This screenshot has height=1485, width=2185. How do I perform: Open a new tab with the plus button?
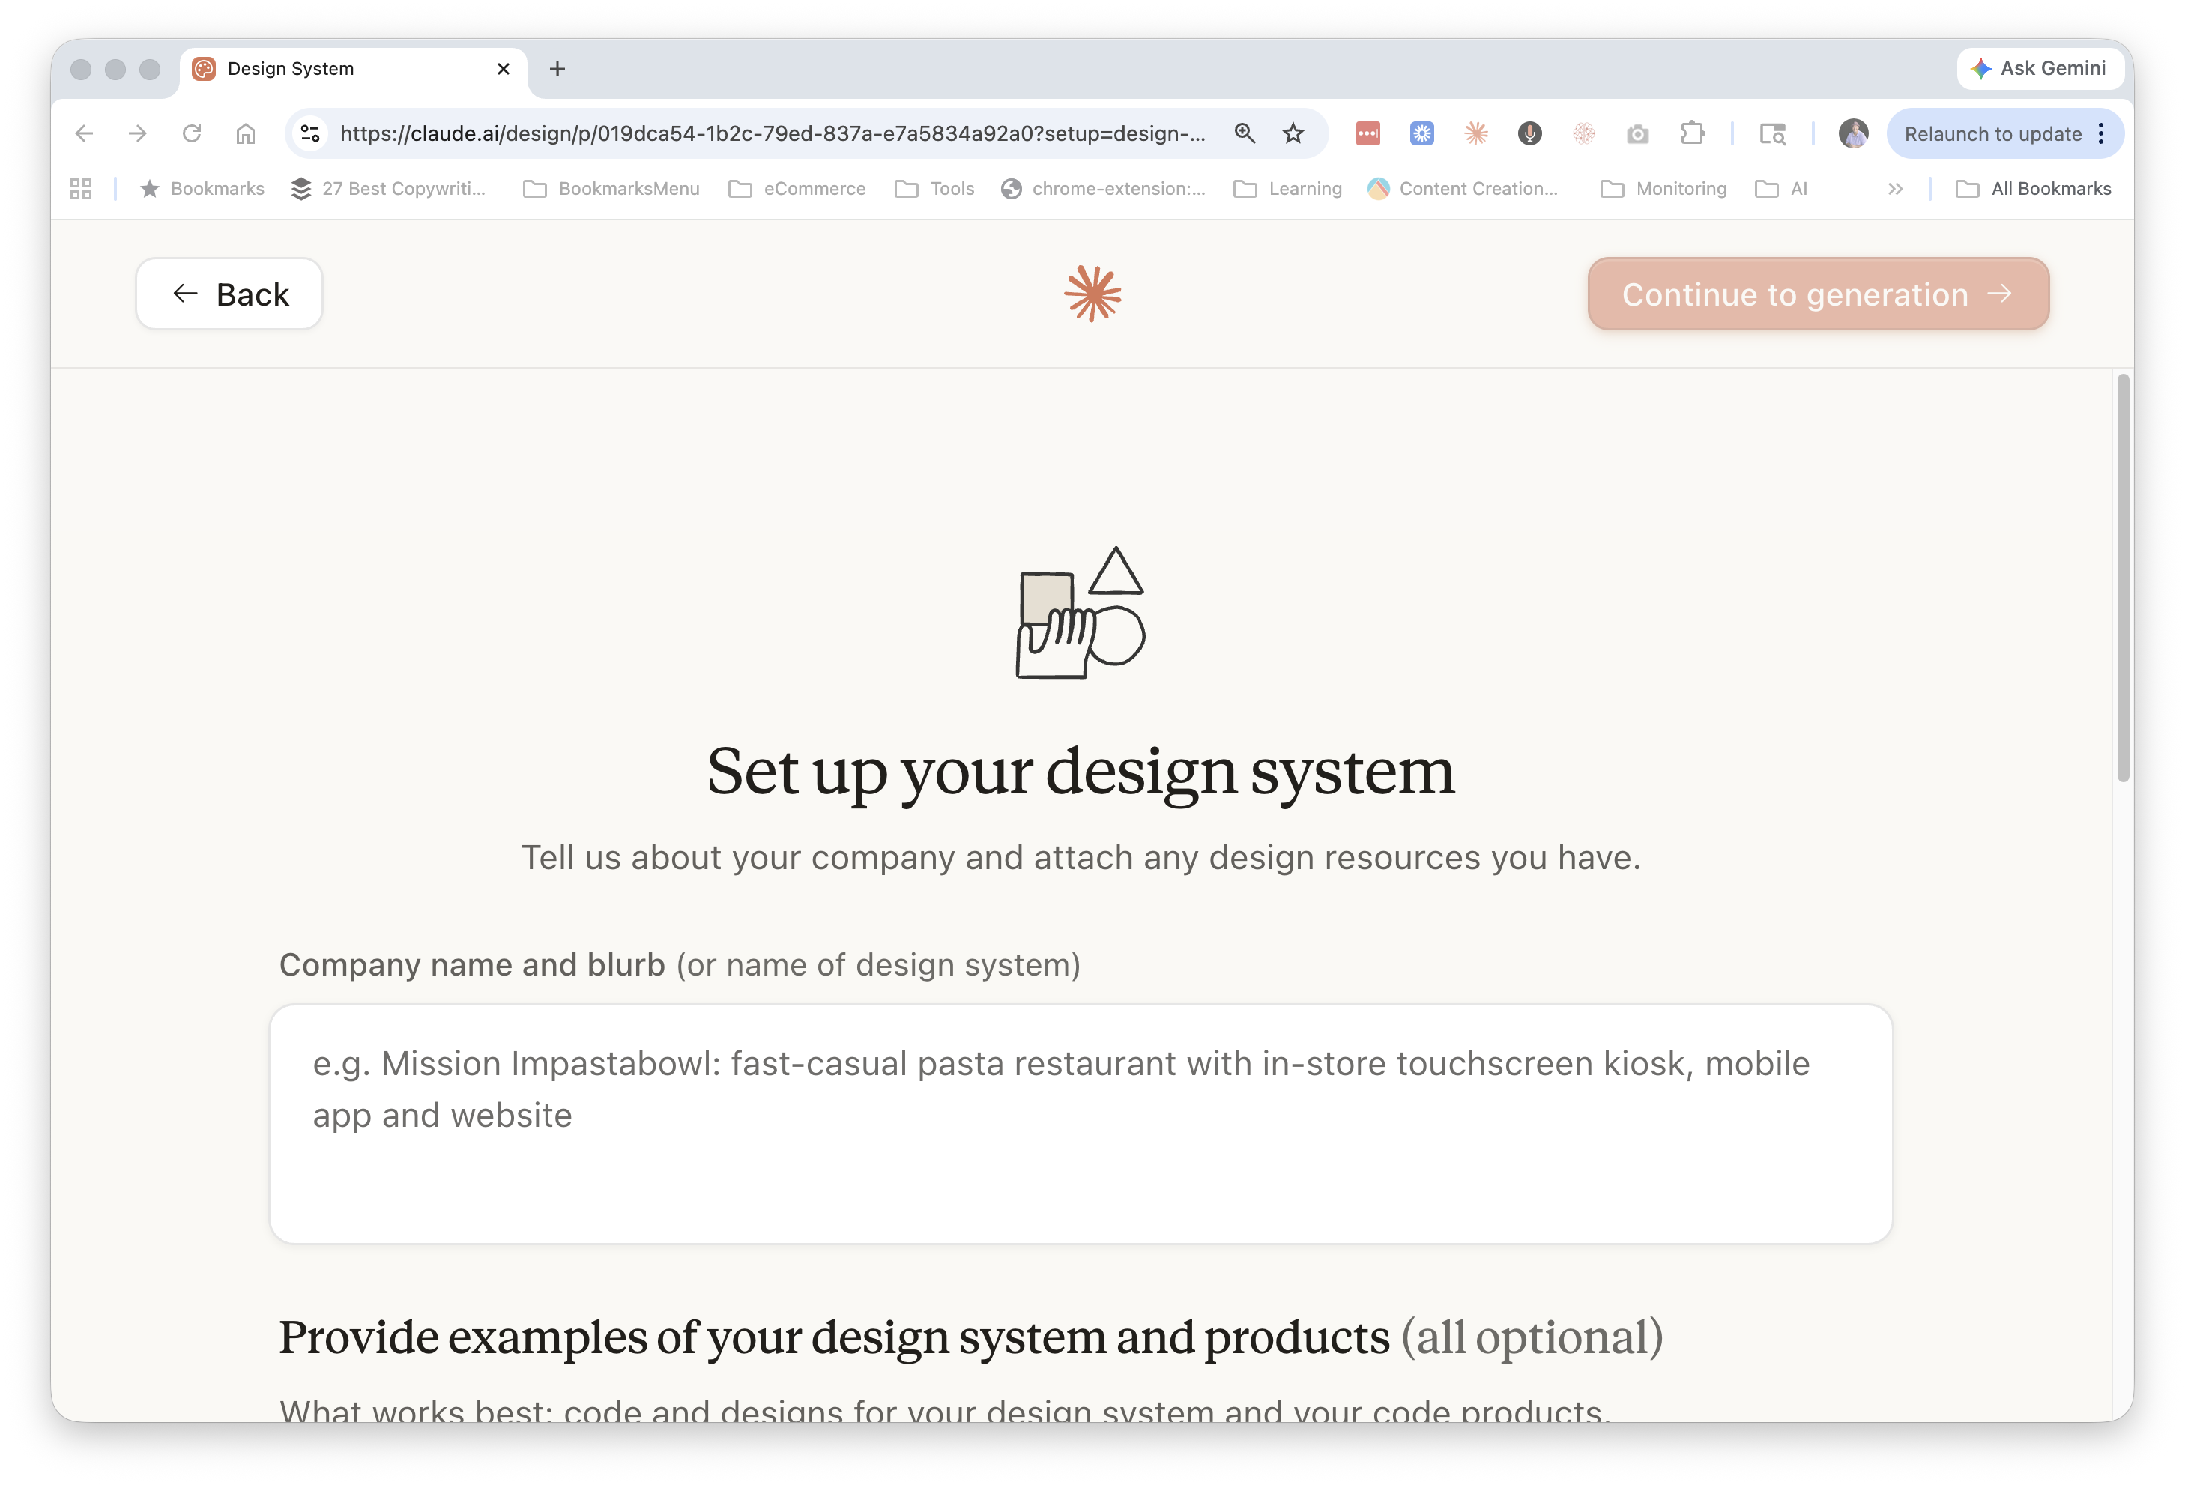tap(557, 69)
